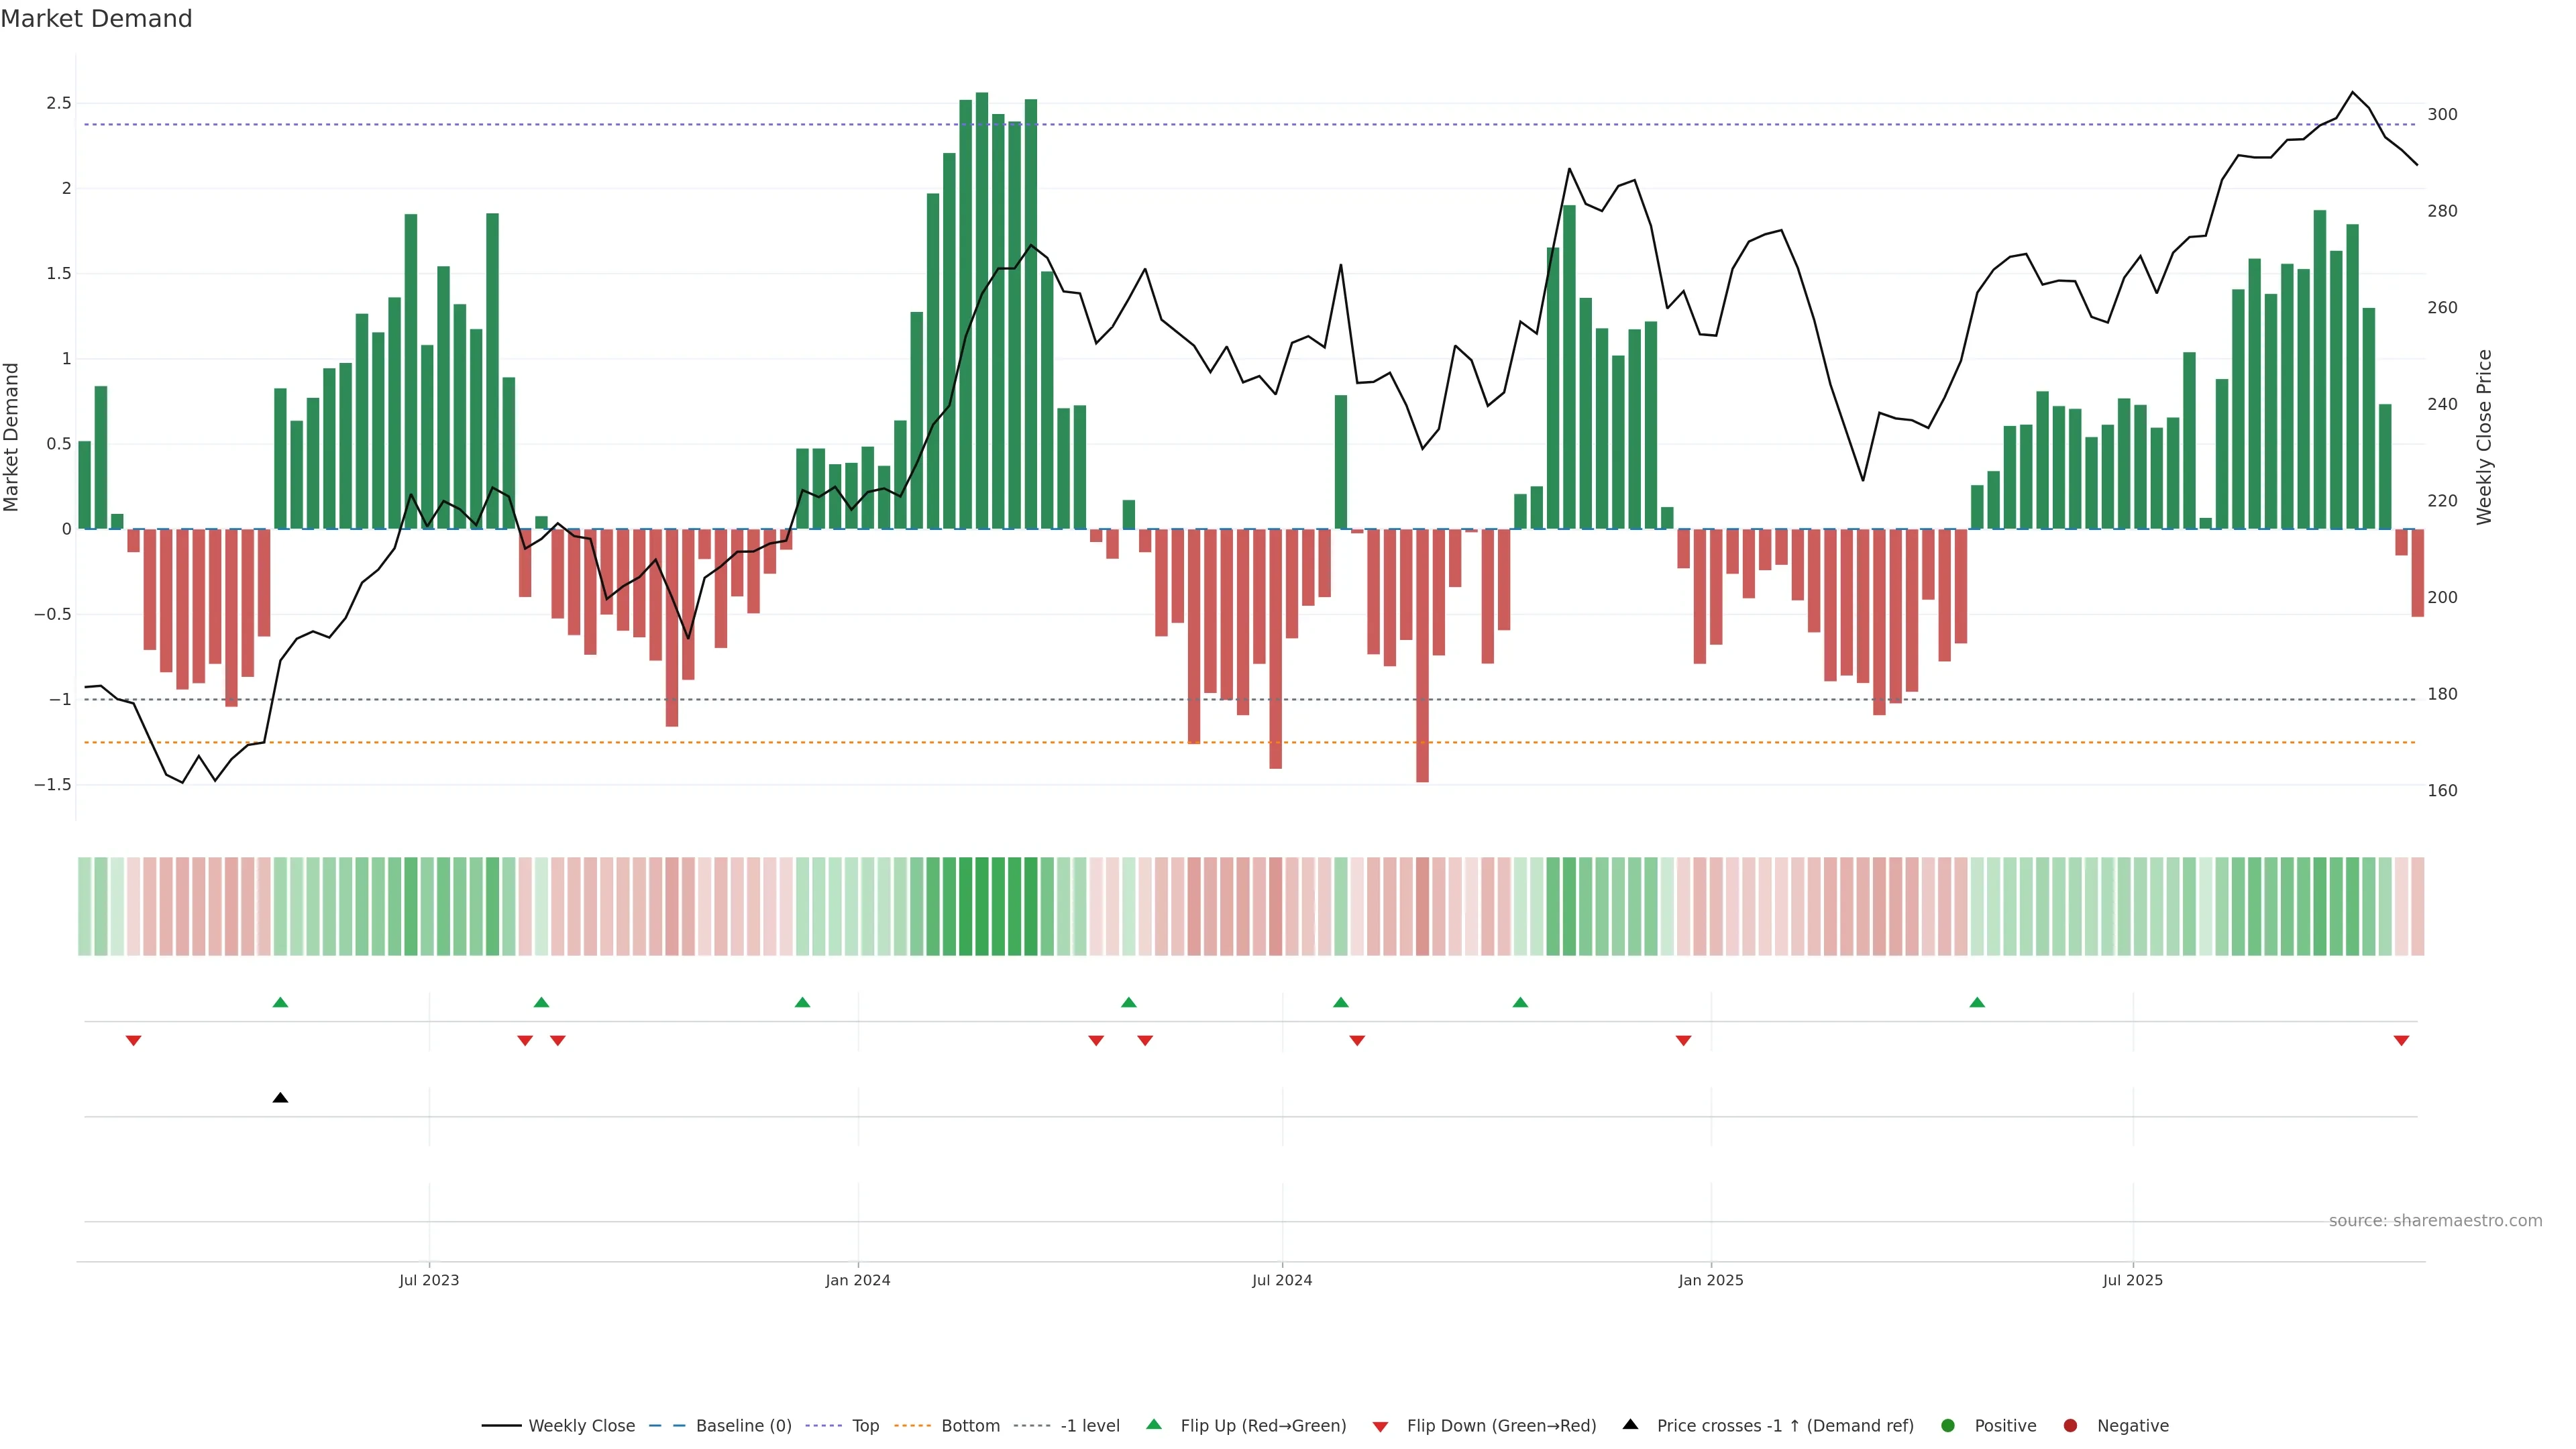Click the last green Flip Up triangle marker

click(x=1977, y=1002)
